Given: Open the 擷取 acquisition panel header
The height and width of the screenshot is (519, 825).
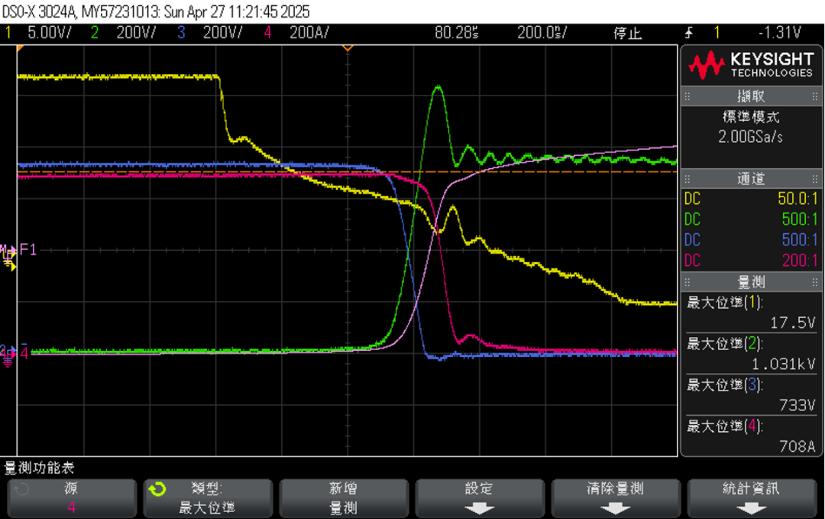Looking at the screenshot, I should pyautogui.click(x=751, y=97).
